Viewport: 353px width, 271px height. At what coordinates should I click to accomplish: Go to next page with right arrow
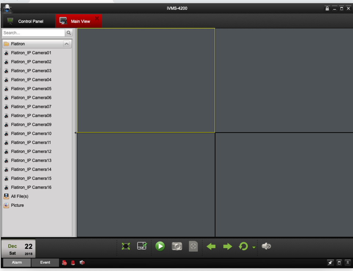(228, 246)
